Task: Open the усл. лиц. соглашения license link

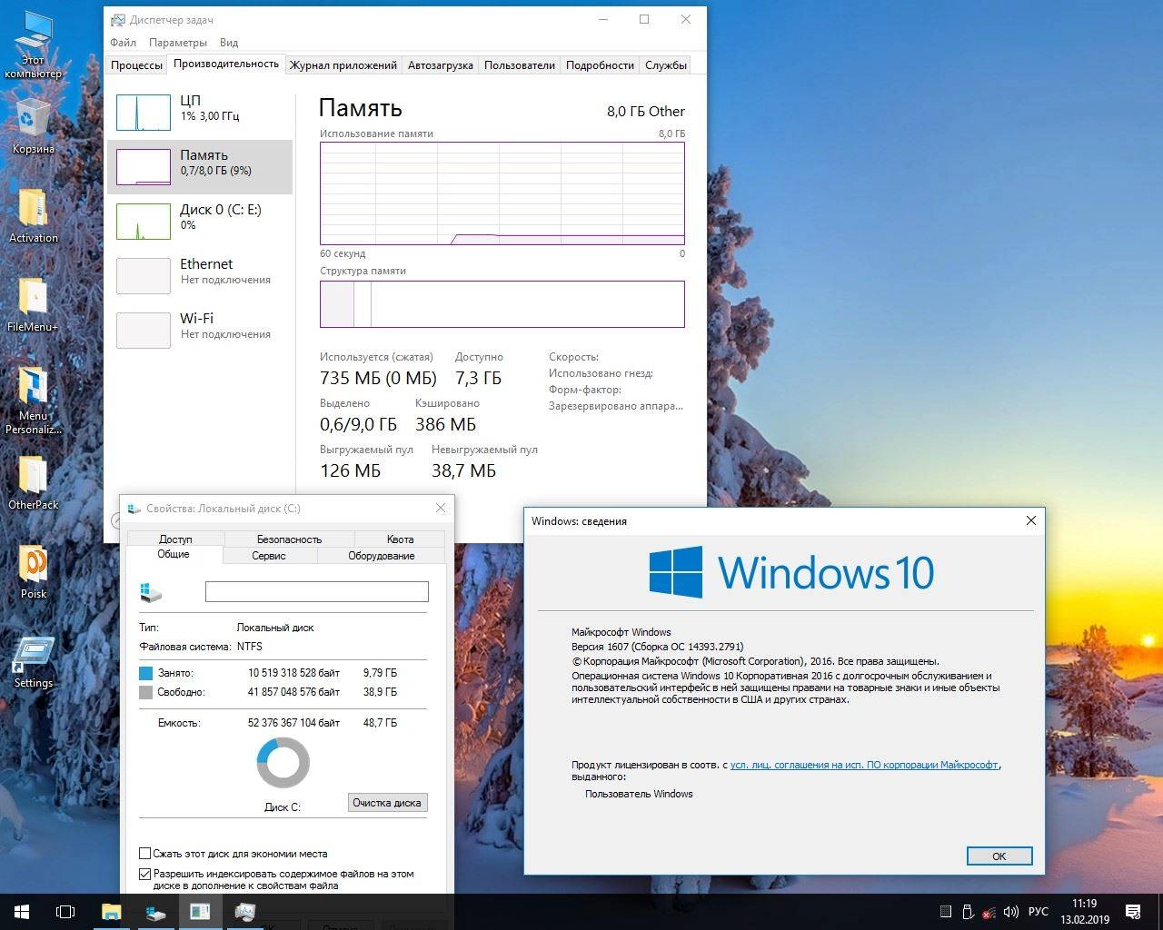Action: click(864, 765)
